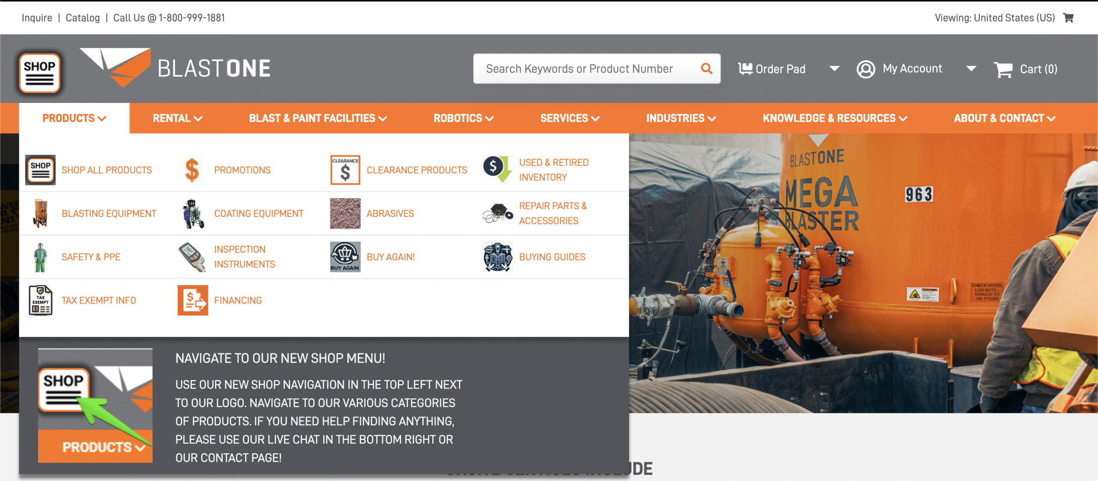Screen dimensions: 1098x481
Task: Expand the Industries menu chevron
Action: (712, 119)
